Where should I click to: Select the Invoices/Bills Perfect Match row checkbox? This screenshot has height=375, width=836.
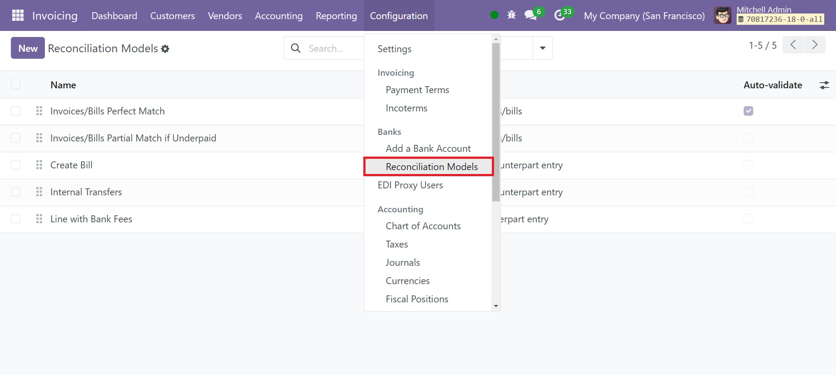click(16, 111)
